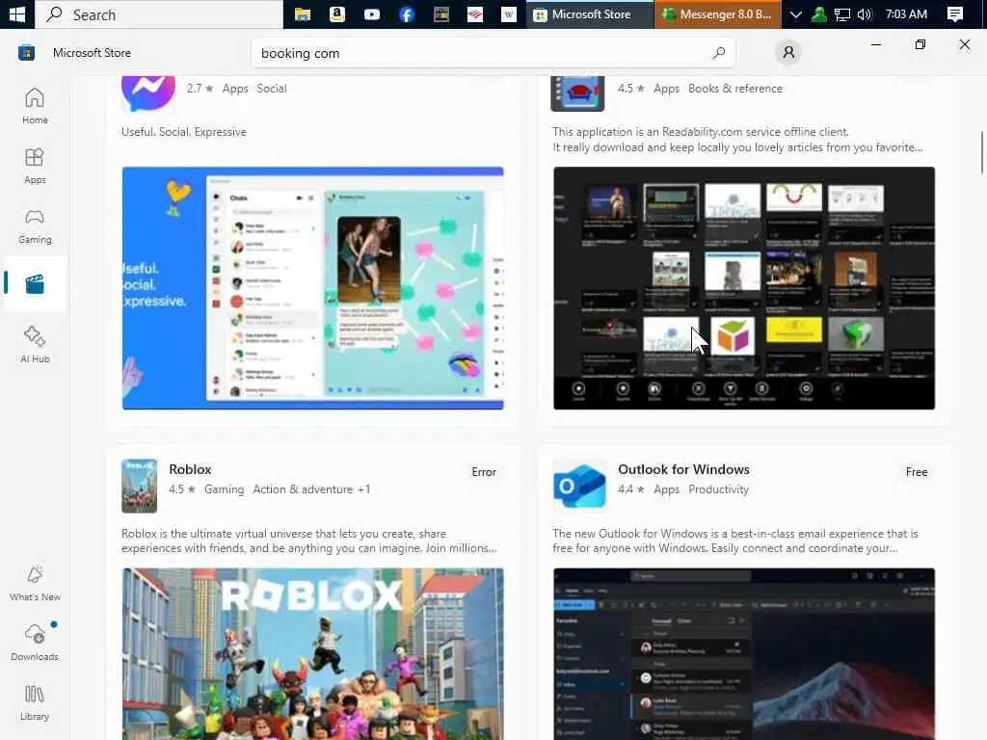Click the Outlook description text

point(735,542)
